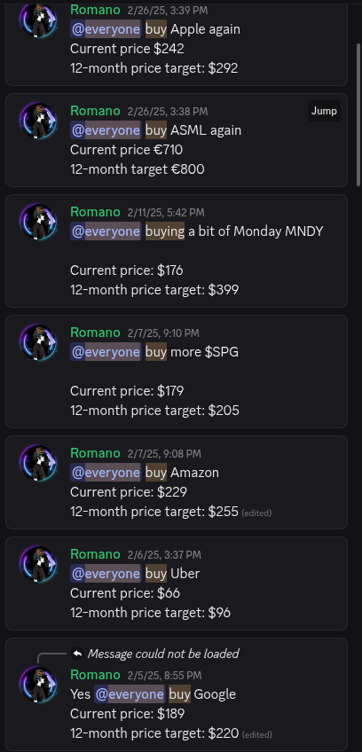The image size is (362, 752).
Task: Click the @everyone mention in Apple message
Action: tap(106, 29)
